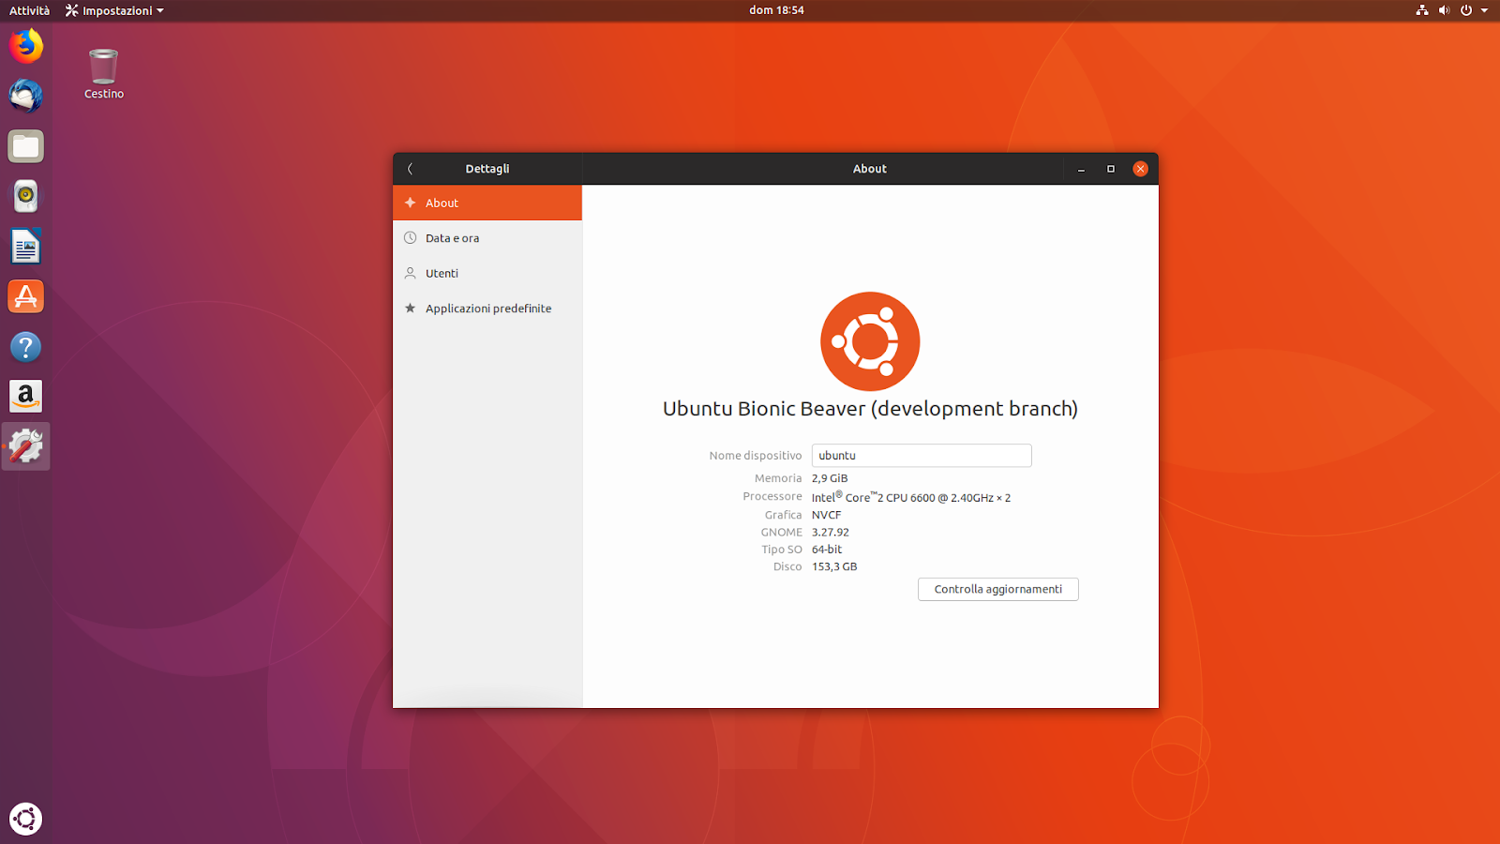Click the clock icon beside Data e ora
The image size is (1500, 844).
[x=410, y=238]
